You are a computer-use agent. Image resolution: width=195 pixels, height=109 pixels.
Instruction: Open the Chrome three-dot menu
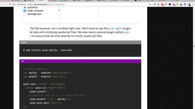pos(193,4)
